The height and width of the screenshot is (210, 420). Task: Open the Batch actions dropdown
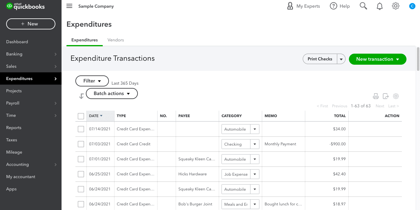[112, 94]
